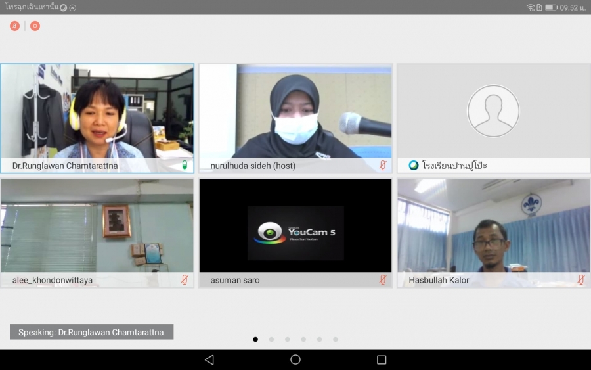
Task: Tap the Wi-Fi icon in status bar
Action: tap(530, 7)
